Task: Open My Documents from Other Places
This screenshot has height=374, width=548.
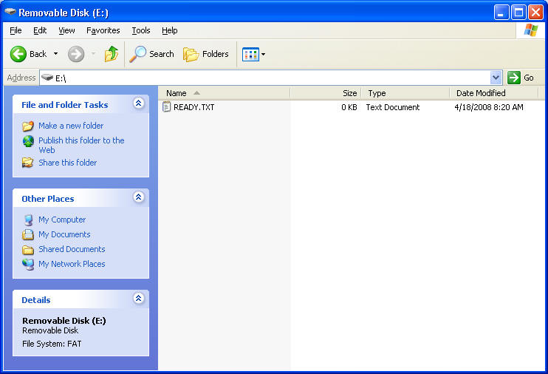Action: point(64,234)
